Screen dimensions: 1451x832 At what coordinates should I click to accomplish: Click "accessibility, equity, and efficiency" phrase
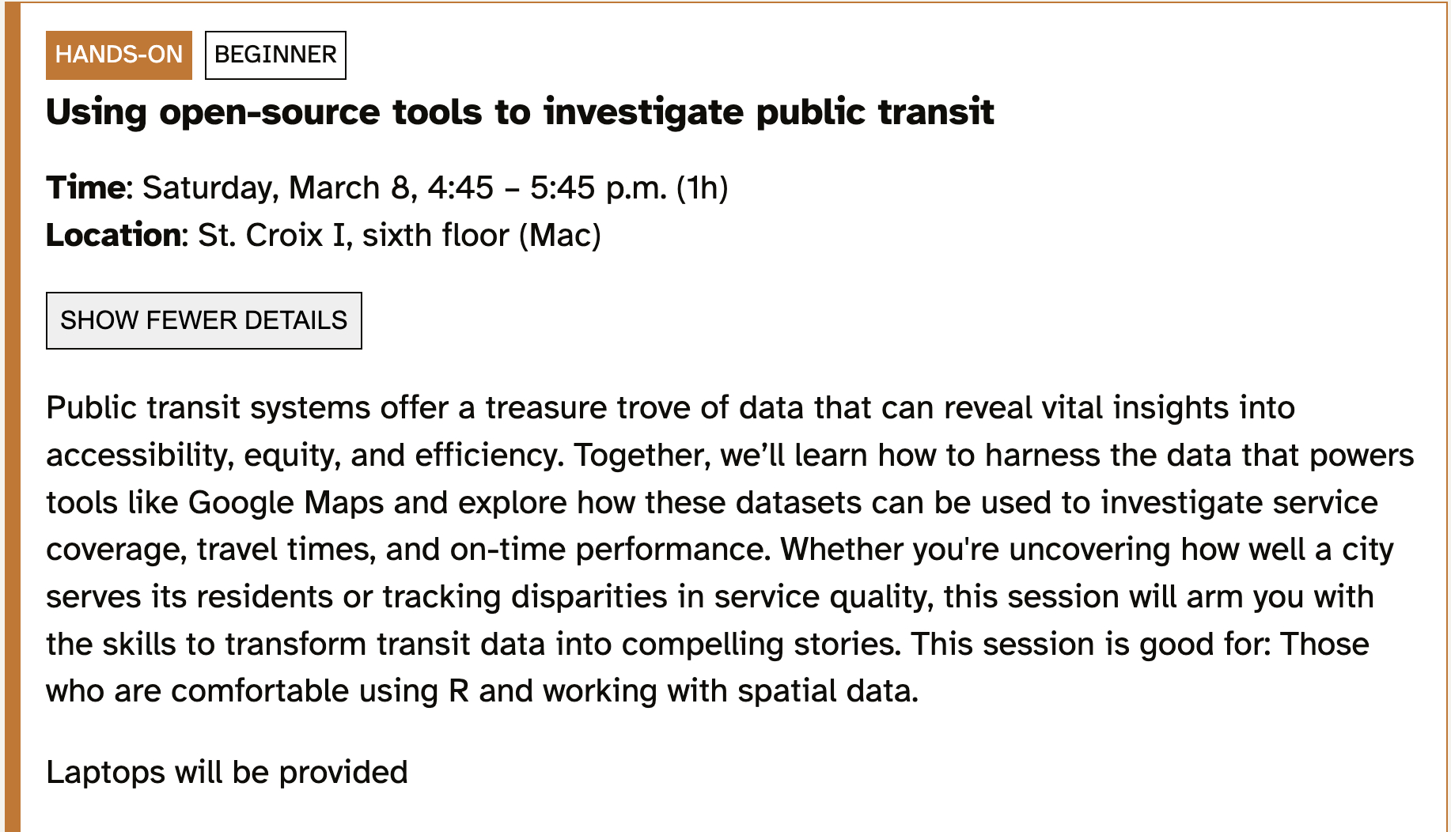point(305,456)
